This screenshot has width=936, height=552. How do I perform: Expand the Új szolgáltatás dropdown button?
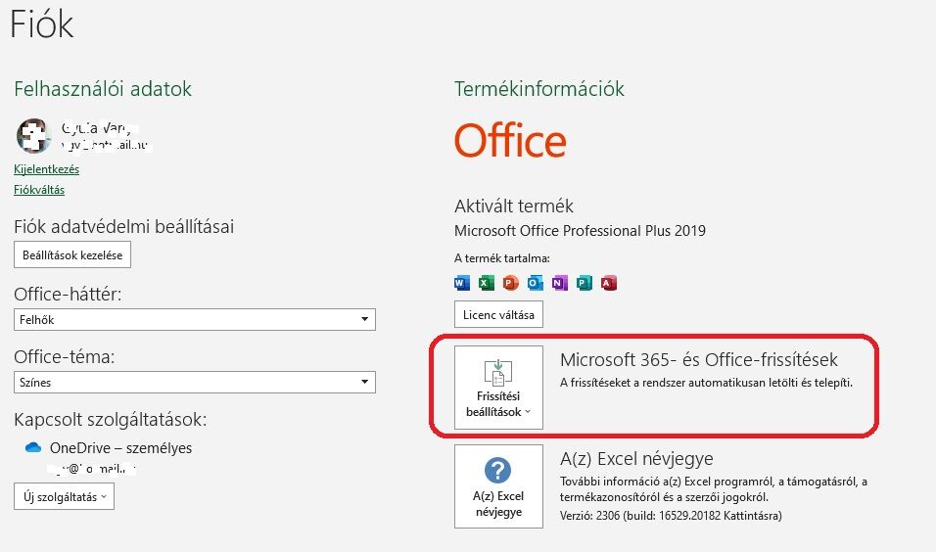(x=64, y=496)
